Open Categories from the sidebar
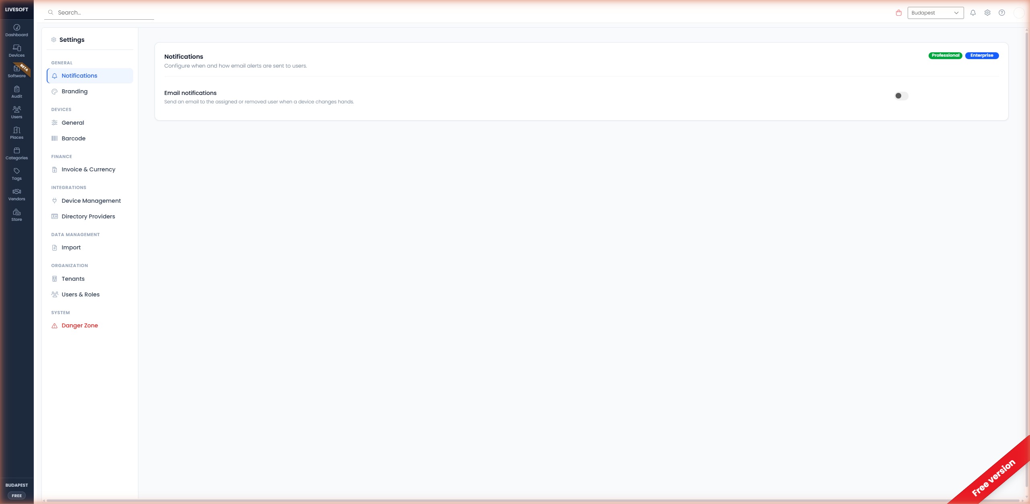The height and width of the screenshot is (504, 1030). [16, 153]
